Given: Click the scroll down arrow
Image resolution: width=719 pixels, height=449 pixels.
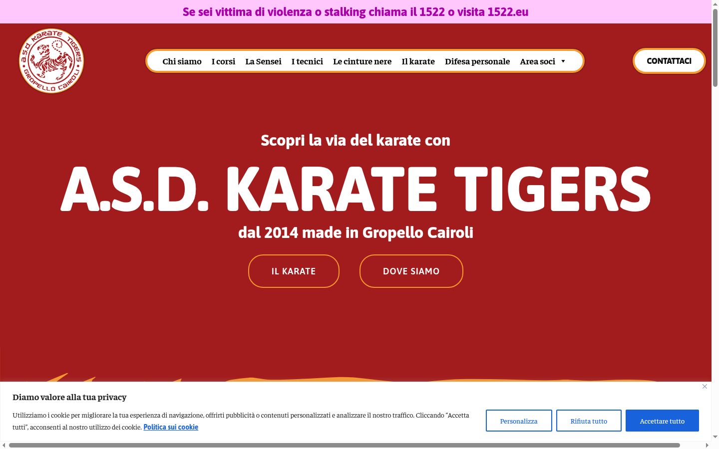Looking at the screenshot, I should [x=715, y=437].
